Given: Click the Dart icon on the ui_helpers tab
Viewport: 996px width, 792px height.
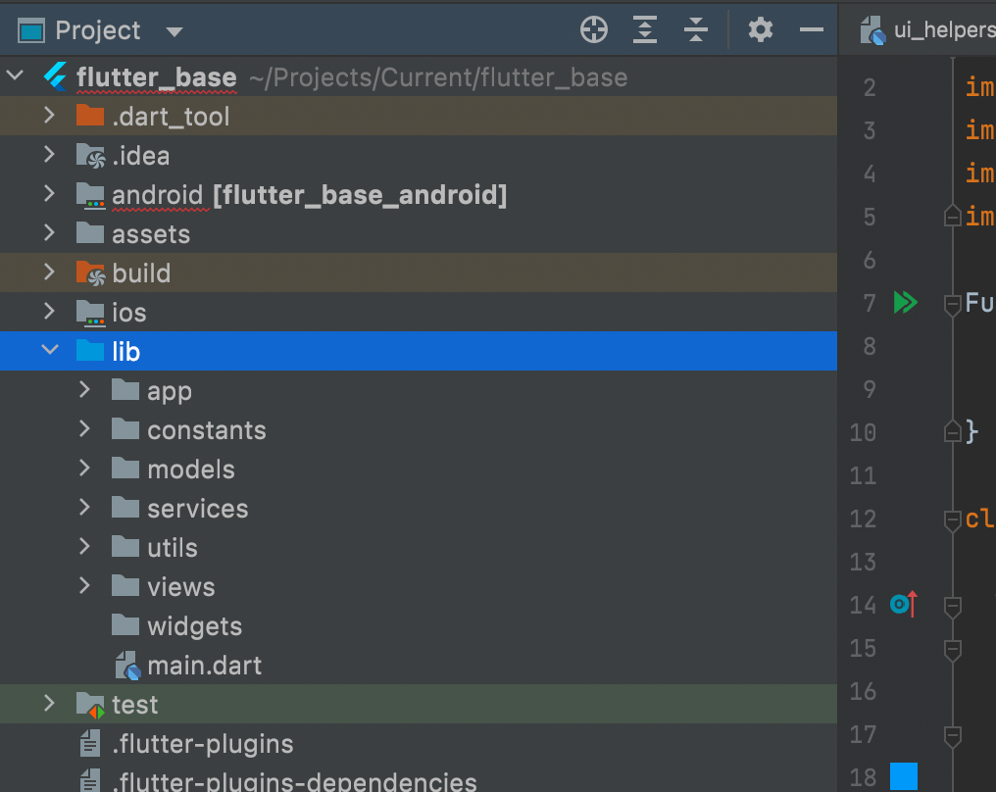Looking at the screenshot, I should click(871, 29).
